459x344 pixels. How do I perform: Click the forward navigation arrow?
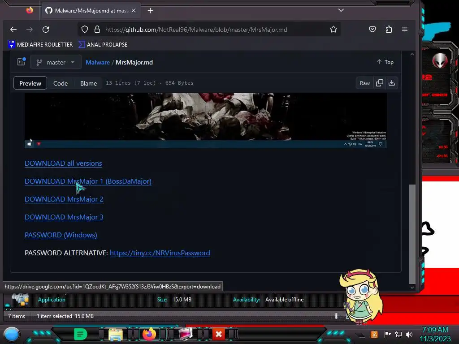[30, 29]
